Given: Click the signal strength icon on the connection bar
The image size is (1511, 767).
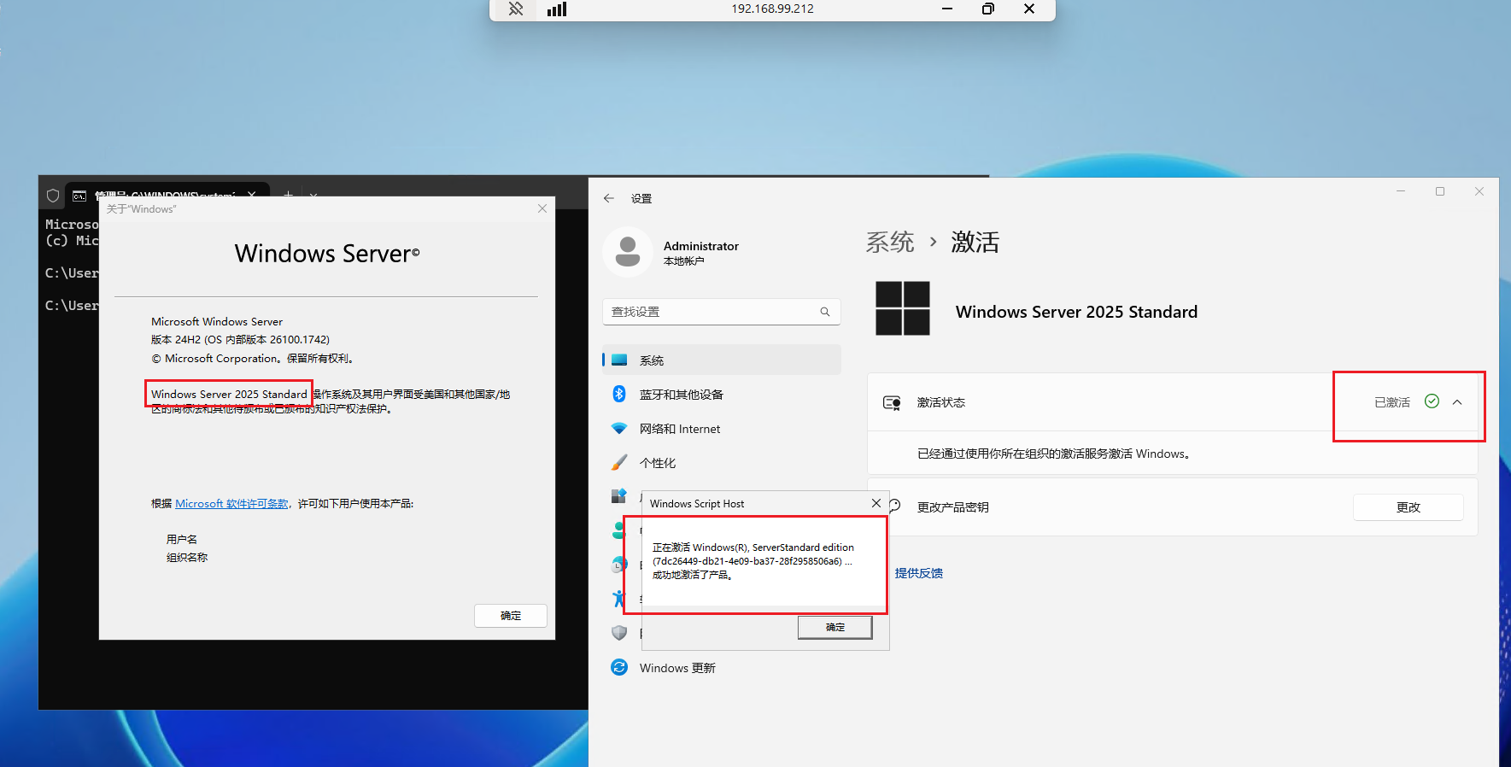Looking at the screenshot, I should [x=557, y=9].
